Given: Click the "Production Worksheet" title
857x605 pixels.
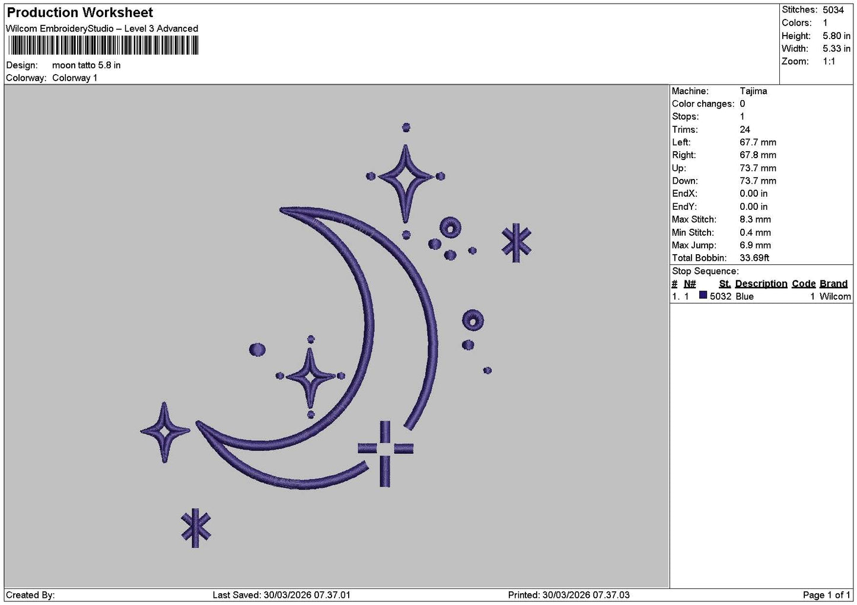Looking at the screenshot, I should click(79, 12).
